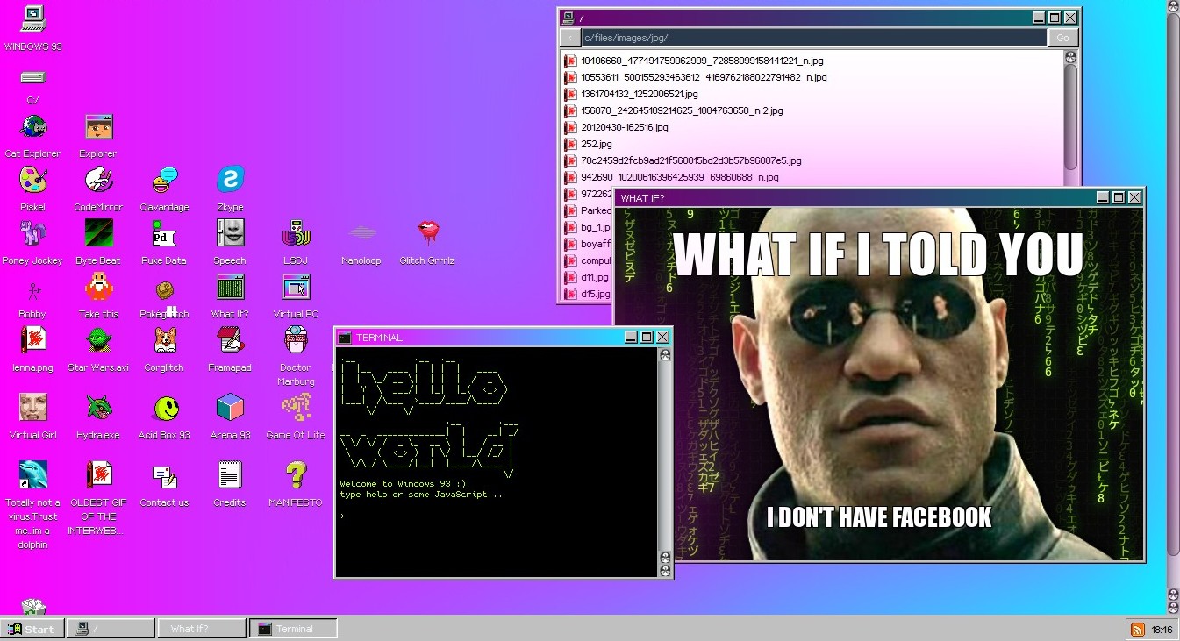Switch to Terminal taskbar item

point(294,629)
